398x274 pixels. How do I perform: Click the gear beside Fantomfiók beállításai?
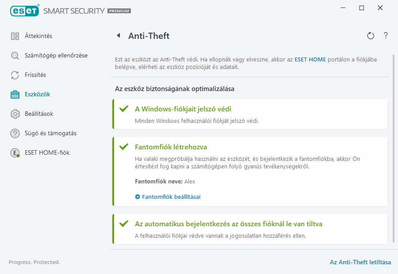click(x=137, y=197)
